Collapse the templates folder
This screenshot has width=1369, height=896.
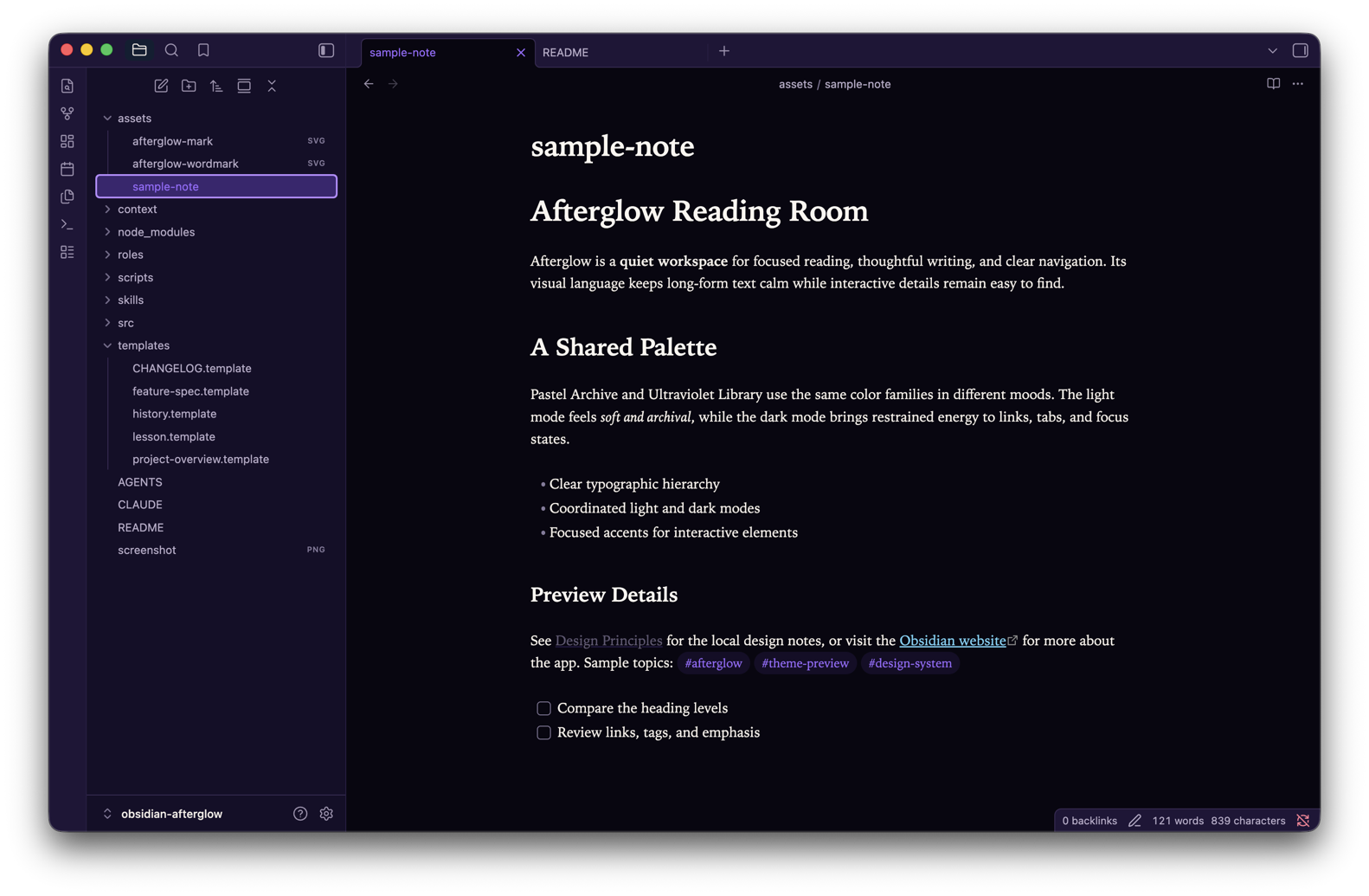pyautogui.click(x=216, y=345)
